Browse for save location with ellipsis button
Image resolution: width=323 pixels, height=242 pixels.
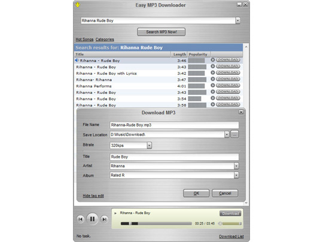[x=234, y=134]
